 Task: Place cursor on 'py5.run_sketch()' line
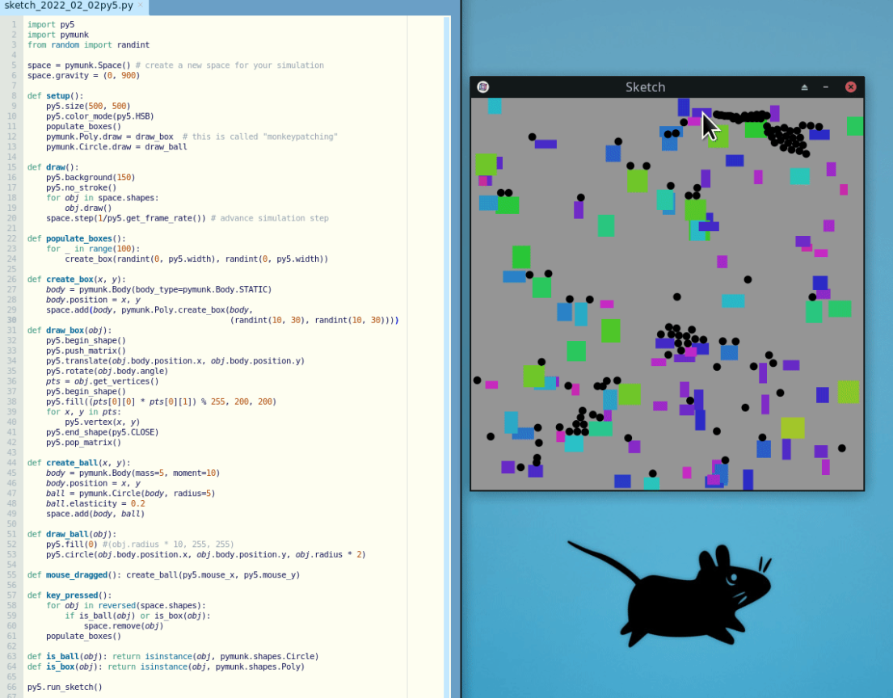click(x=65, y=687)
